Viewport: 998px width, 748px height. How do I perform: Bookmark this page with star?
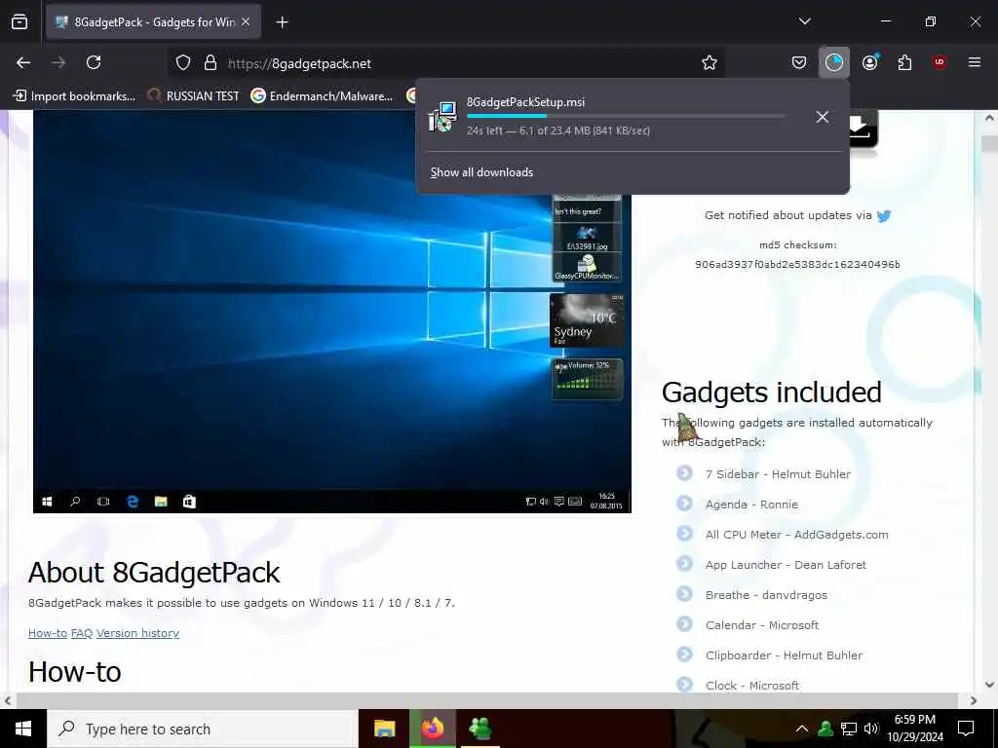pyautogui.click(x=710, y=63)
